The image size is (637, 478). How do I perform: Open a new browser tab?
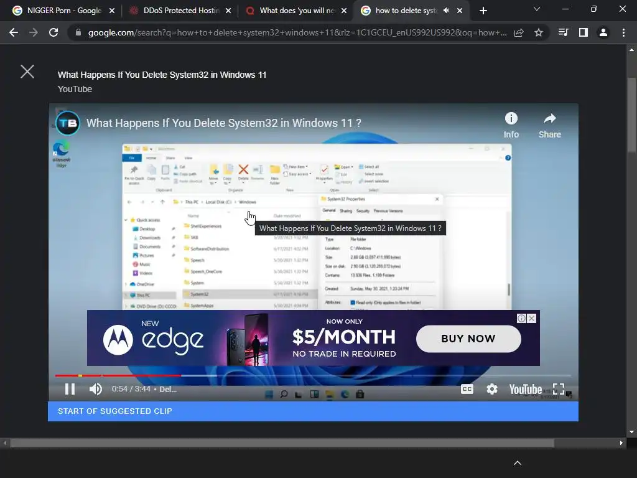click(483, 11)
